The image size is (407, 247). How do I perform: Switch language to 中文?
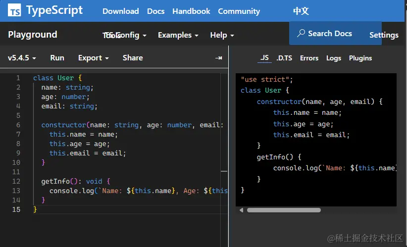[x=301, y=11]
